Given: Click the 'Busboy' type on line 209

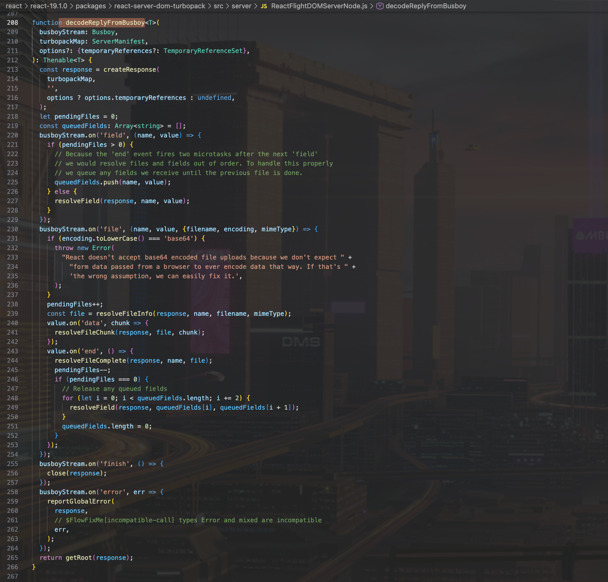Looking at the screenshot, I should [103, 32].
